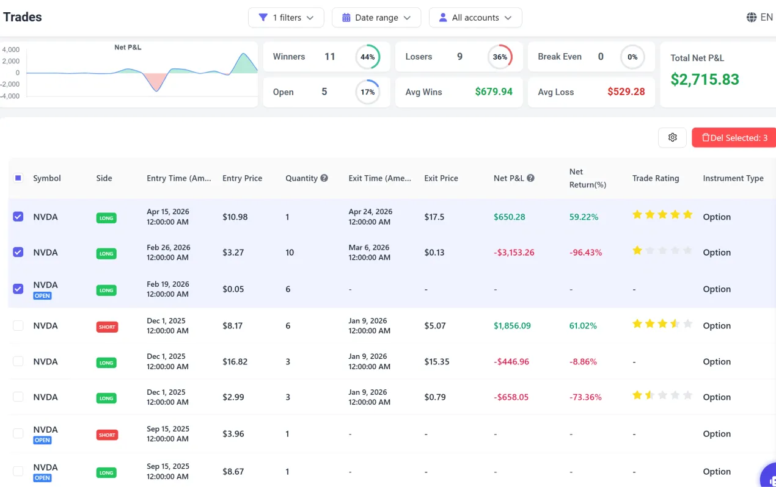Image resolution: width=776 pixels, height=487 pixels.
Task: Click the one-star rating on -$3,153.26 trade
Action: (x=662, y=251)
